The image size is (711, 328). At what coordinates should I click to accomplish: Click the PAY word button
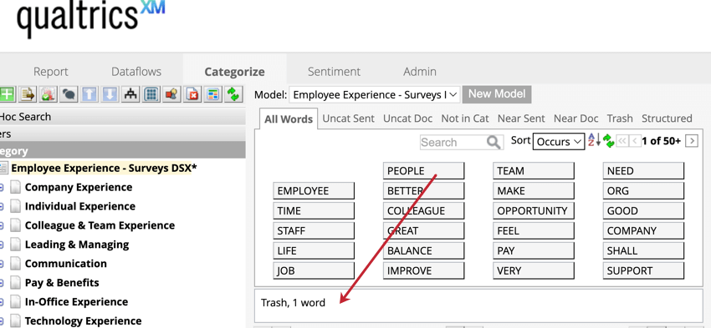pos(534,250)
